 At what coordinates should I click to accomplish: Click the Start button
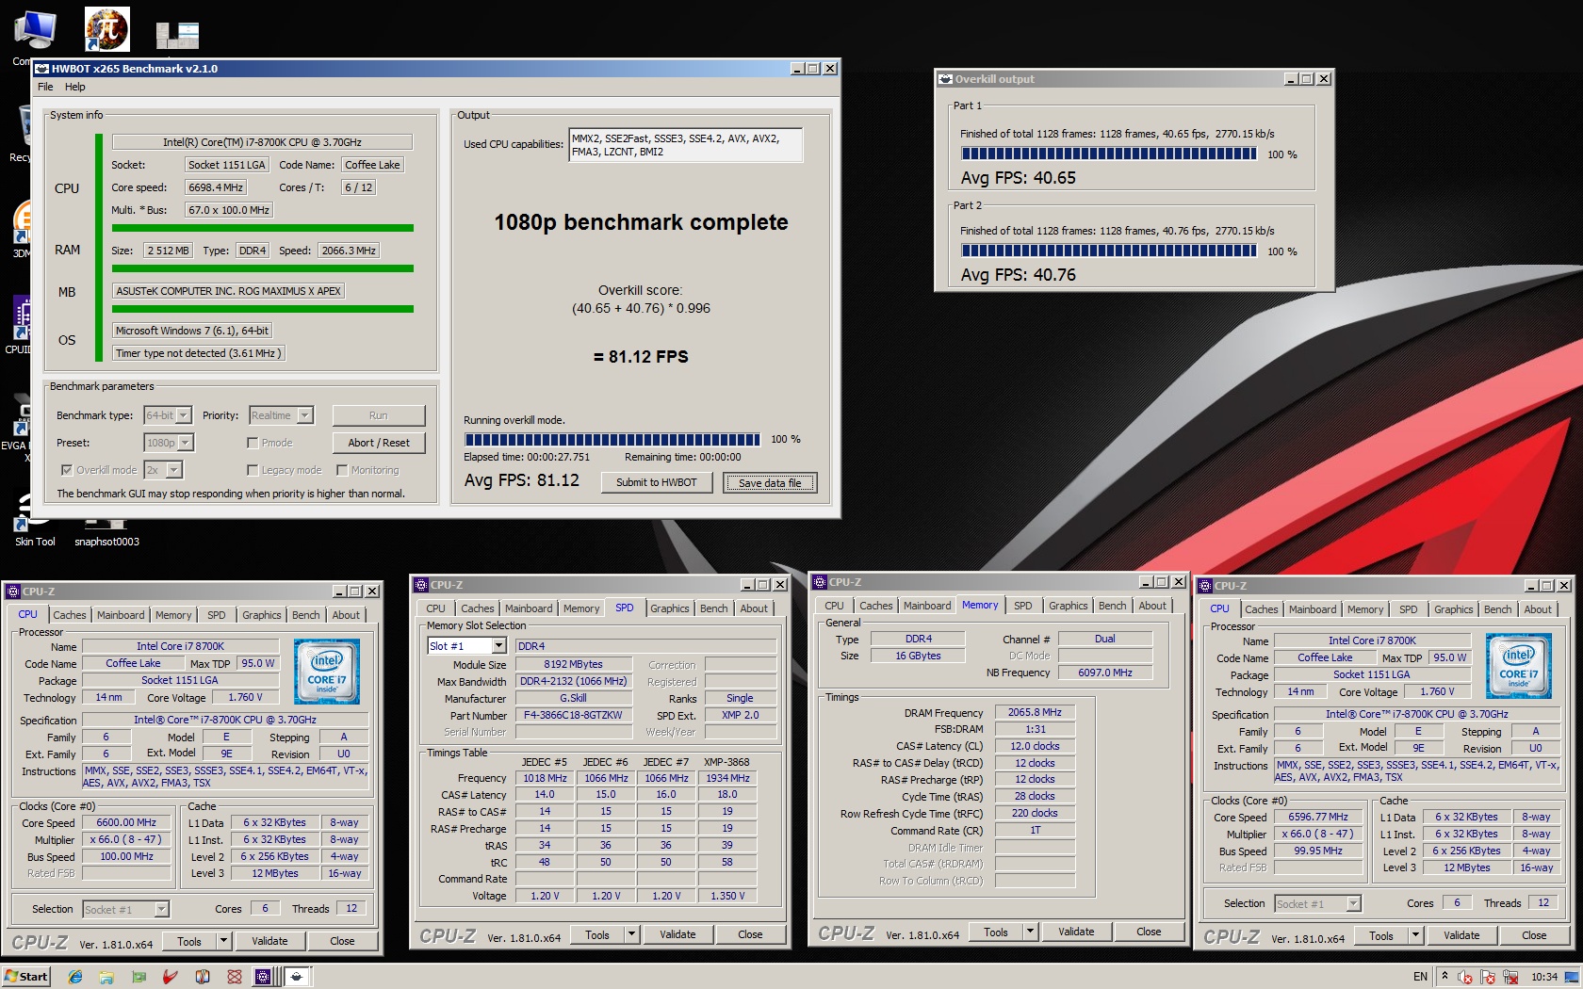pyautogui.click(x=26, y=977)
